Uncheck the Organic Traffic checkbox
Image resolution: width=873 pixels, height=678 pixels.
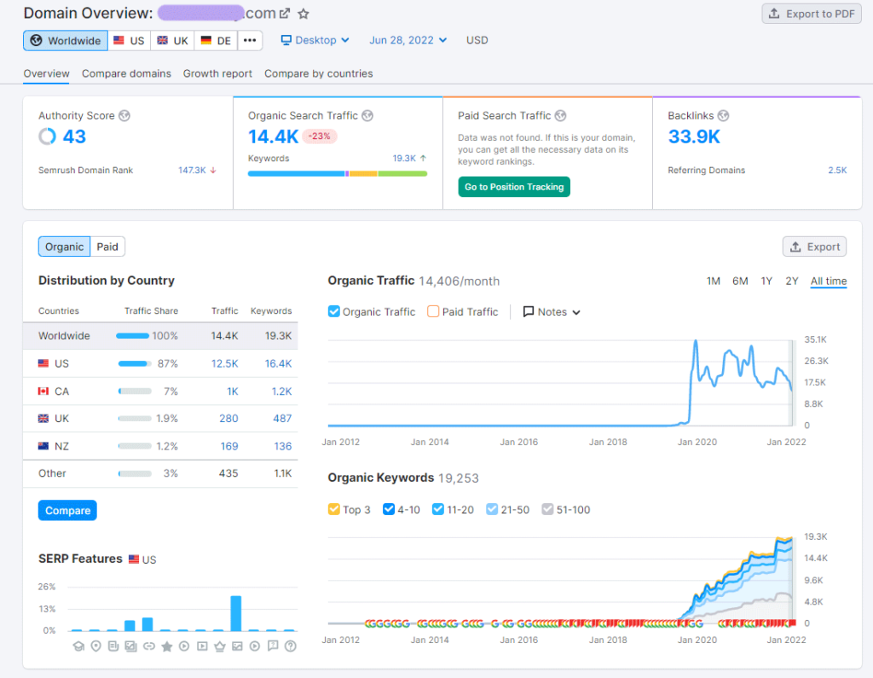point(336,311)
